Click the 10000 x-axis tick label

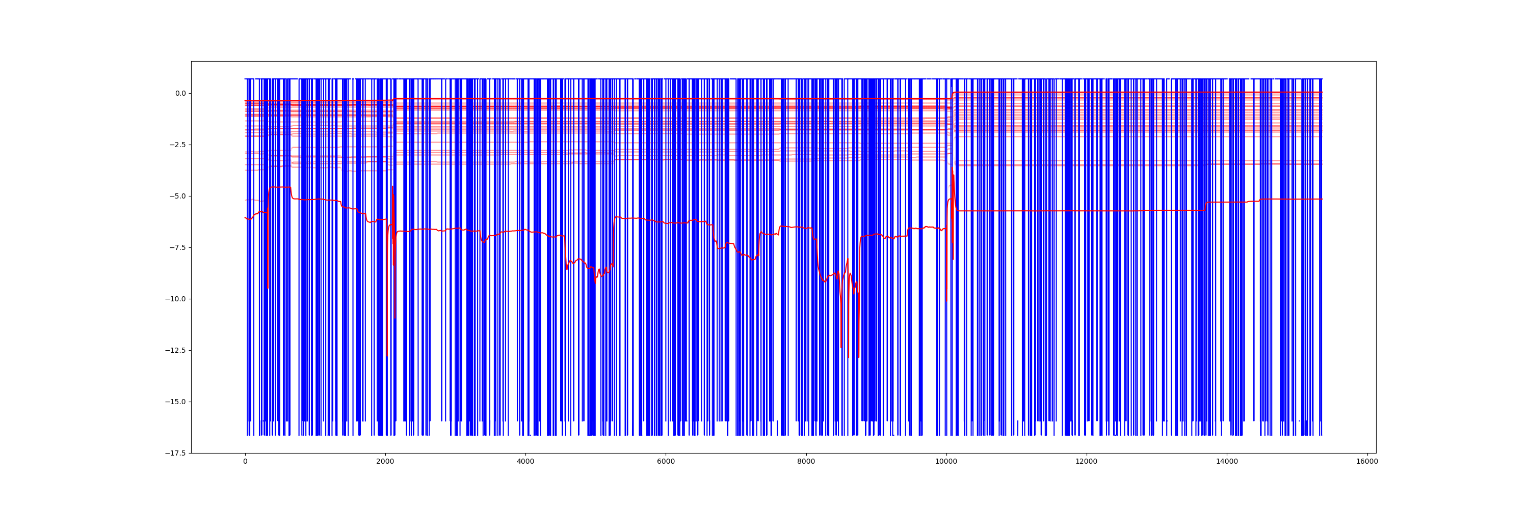946,461
